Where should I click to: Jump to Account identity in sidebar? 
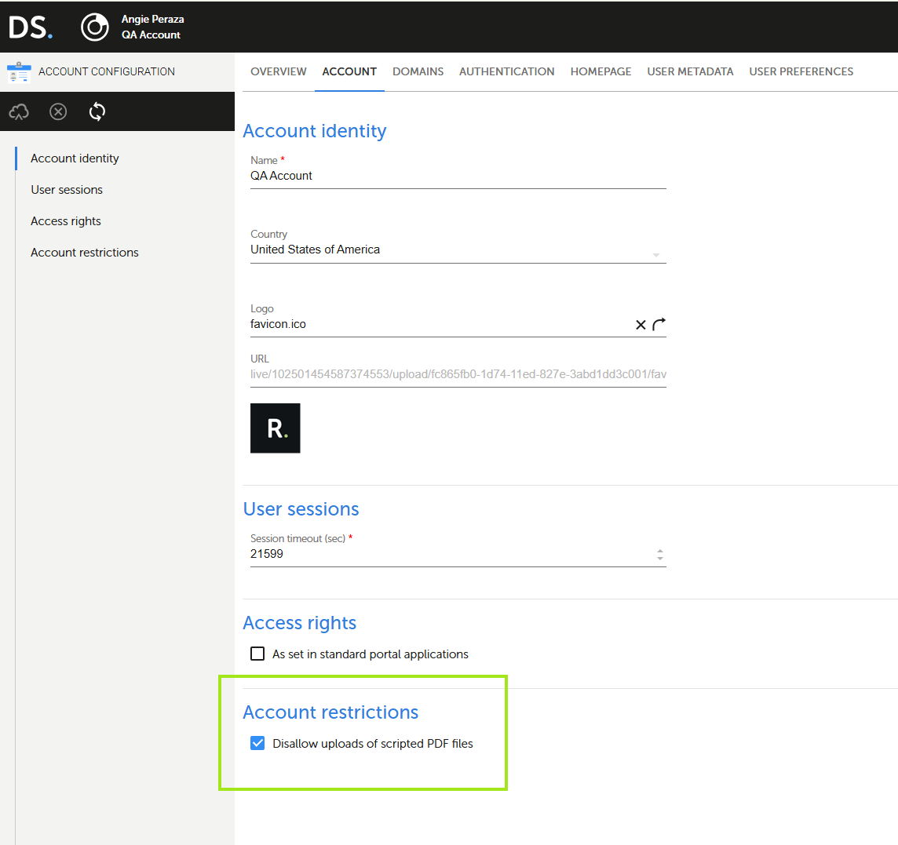tap(75, 158)
